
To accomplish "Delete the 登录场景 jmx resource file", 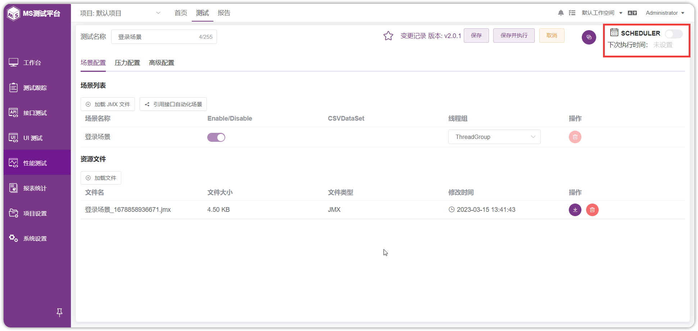I will 592,210.
